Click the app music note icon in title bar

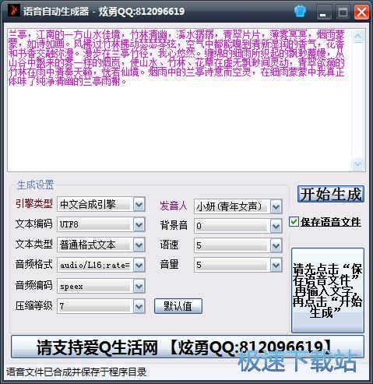click(x=13, y=10)
